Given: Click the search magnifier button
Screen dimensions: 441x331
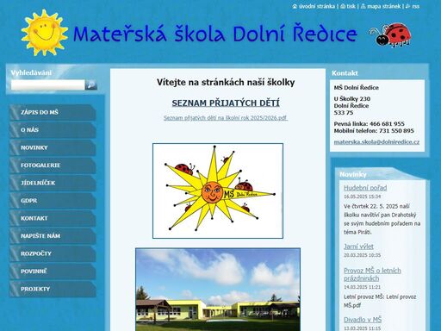Looking at the screenshot, I should (91, 85).
